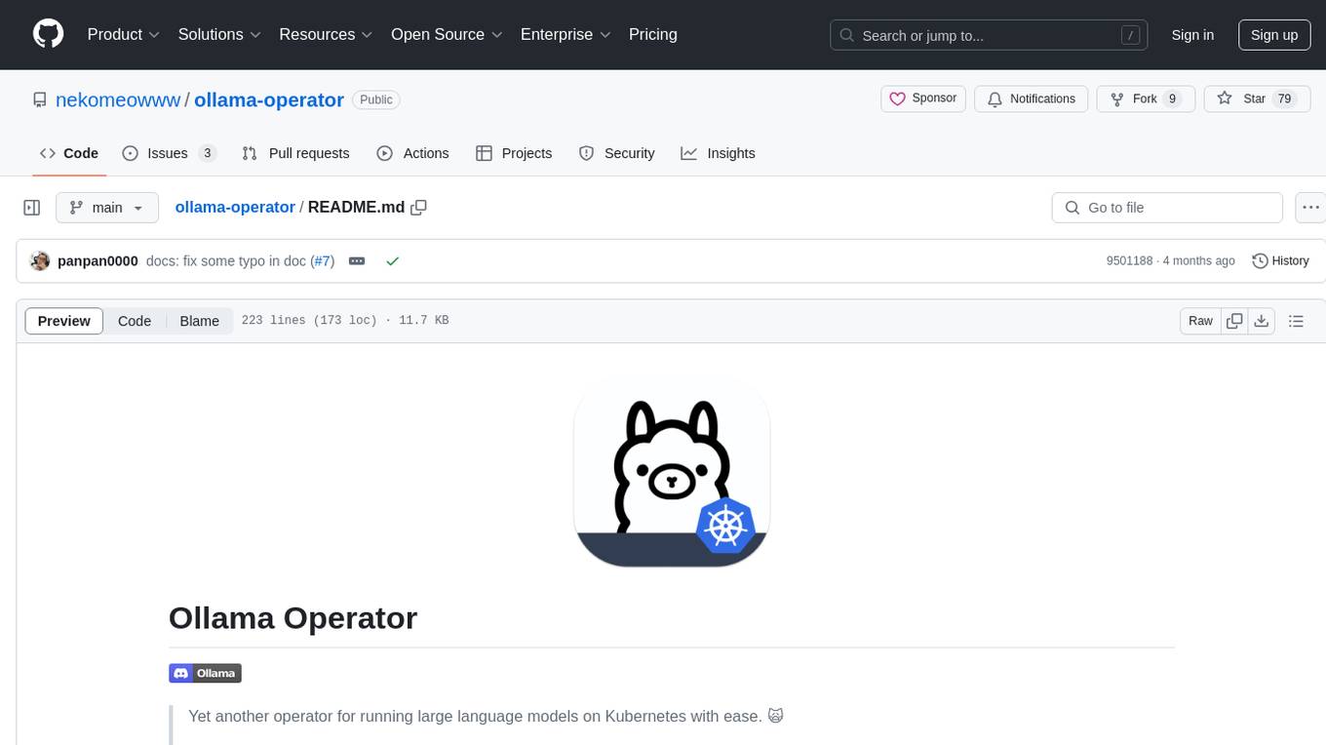
Task: Collapse the file tree side panel
Action: [x=32, y=208]
